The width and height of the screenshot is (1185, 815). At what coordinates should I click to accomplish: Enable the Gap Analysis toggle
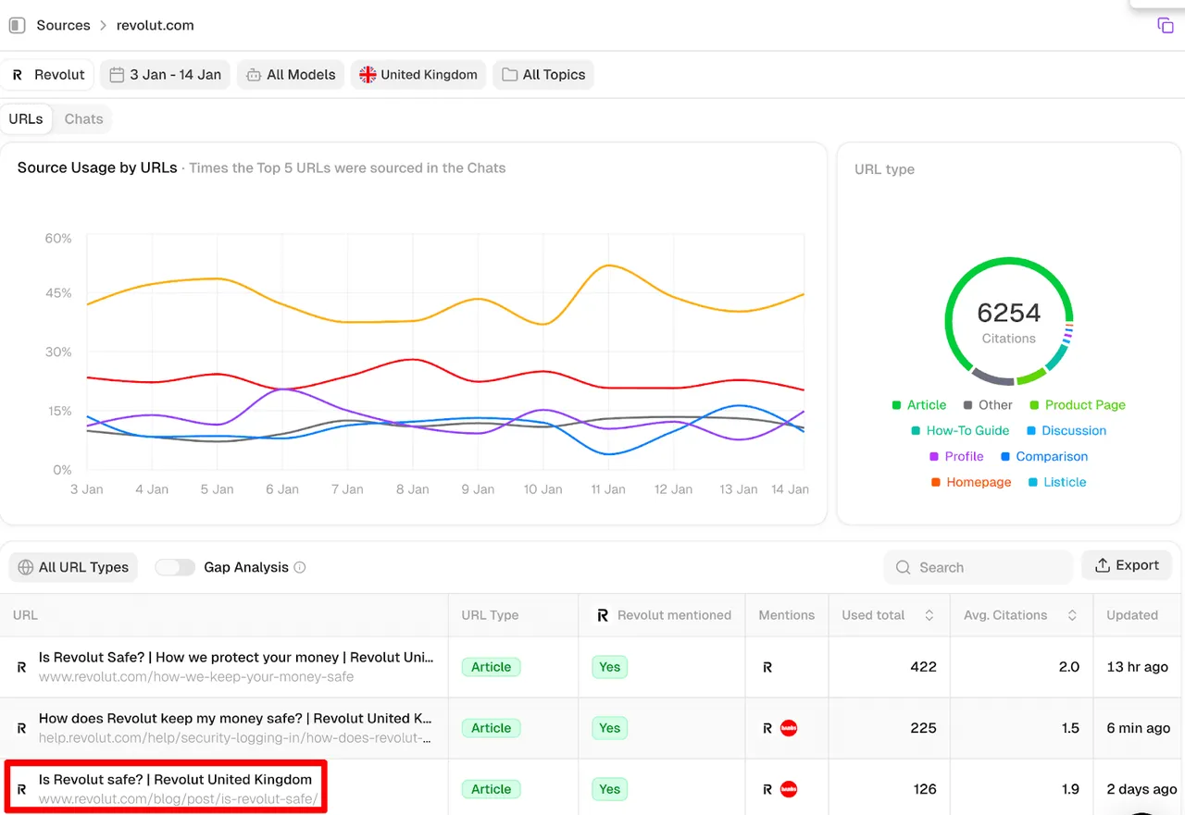click(x=175, y=567)
